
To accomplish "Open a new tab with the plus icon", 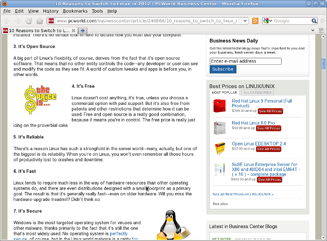I will click(83, 31).
